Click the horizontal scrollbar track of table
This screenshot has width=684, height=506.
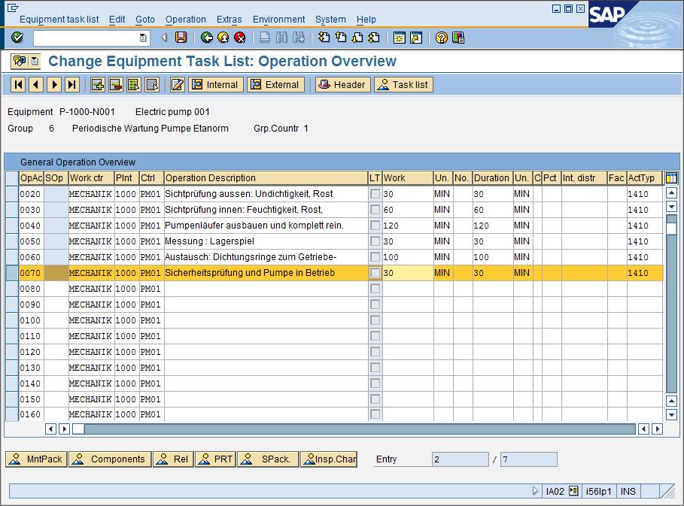[360, 429]
